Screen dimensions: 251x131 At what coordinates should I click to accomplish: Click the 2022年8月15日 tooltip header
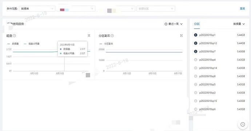pos(67,45)
